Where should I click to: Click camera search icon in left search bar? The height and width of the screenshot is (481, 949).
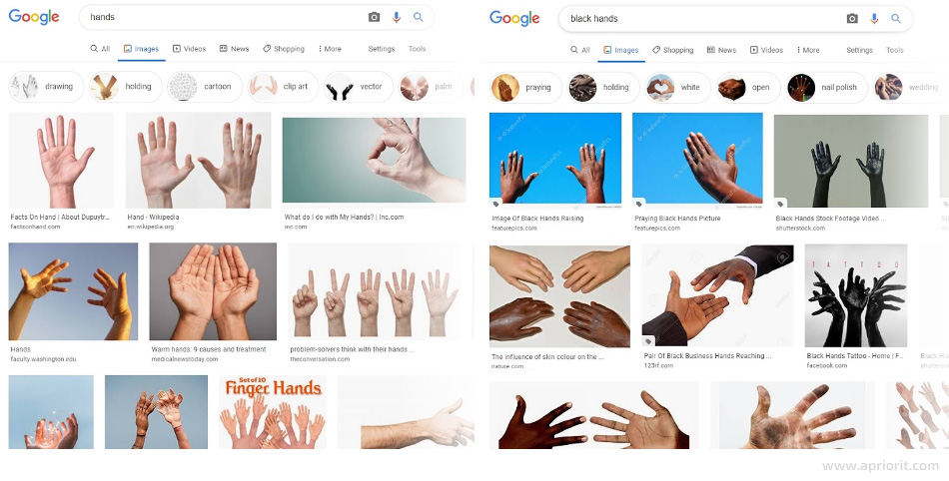coord(374,17)
